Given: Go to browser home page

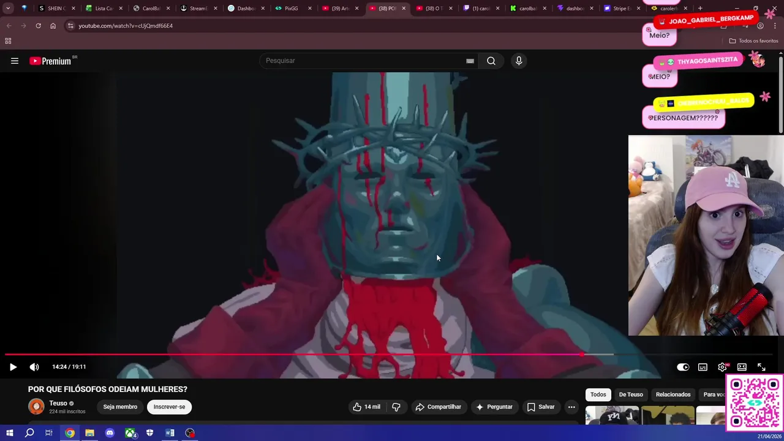Looking at the screenshot, I should (x=53, y=26).
